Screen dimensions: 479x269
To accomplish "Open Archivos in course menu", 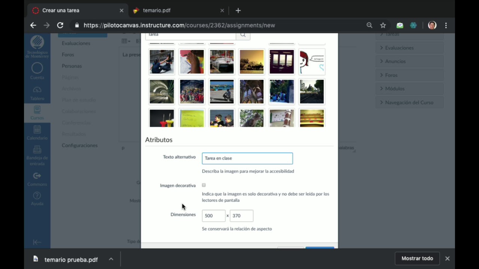I will pos(71,89).
